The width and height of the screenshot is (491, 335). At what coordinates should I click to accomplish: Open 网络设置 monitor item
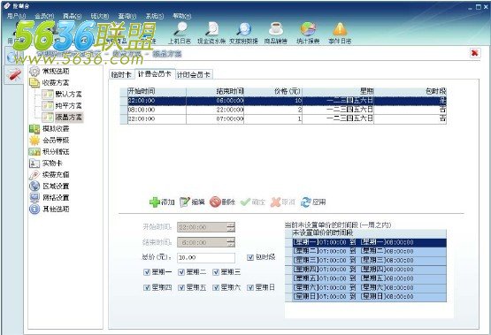point(50,198)
